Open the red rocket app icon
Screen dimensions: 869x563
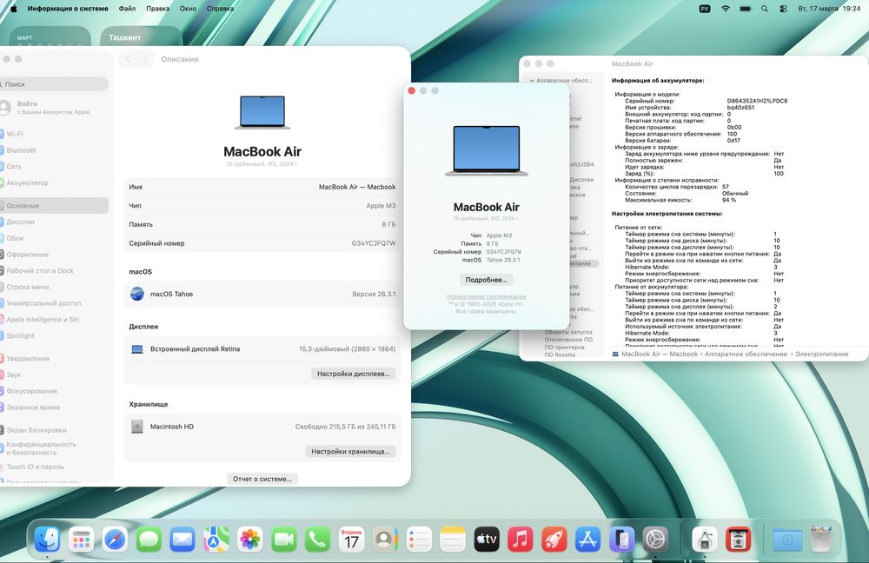[x=554, y=540]
